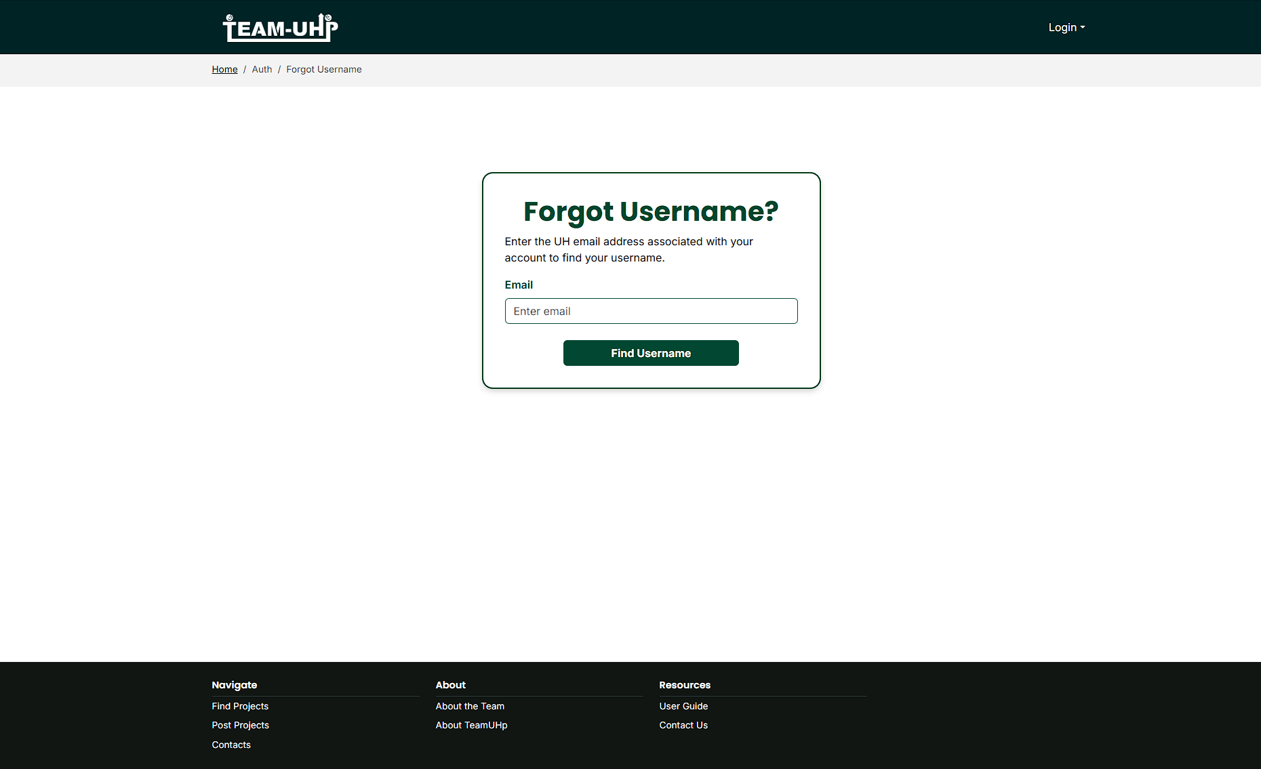Click the About footer heading
1261x769 pixels.
[x=450, y=685]
